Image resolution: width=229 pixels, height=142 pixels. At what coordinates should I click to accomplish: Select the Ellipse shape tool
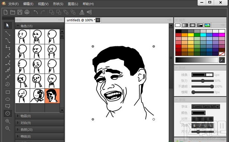point(7,99)
